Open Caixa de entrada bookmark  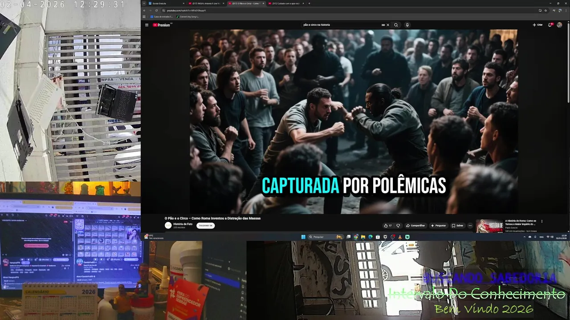point(162,16)
